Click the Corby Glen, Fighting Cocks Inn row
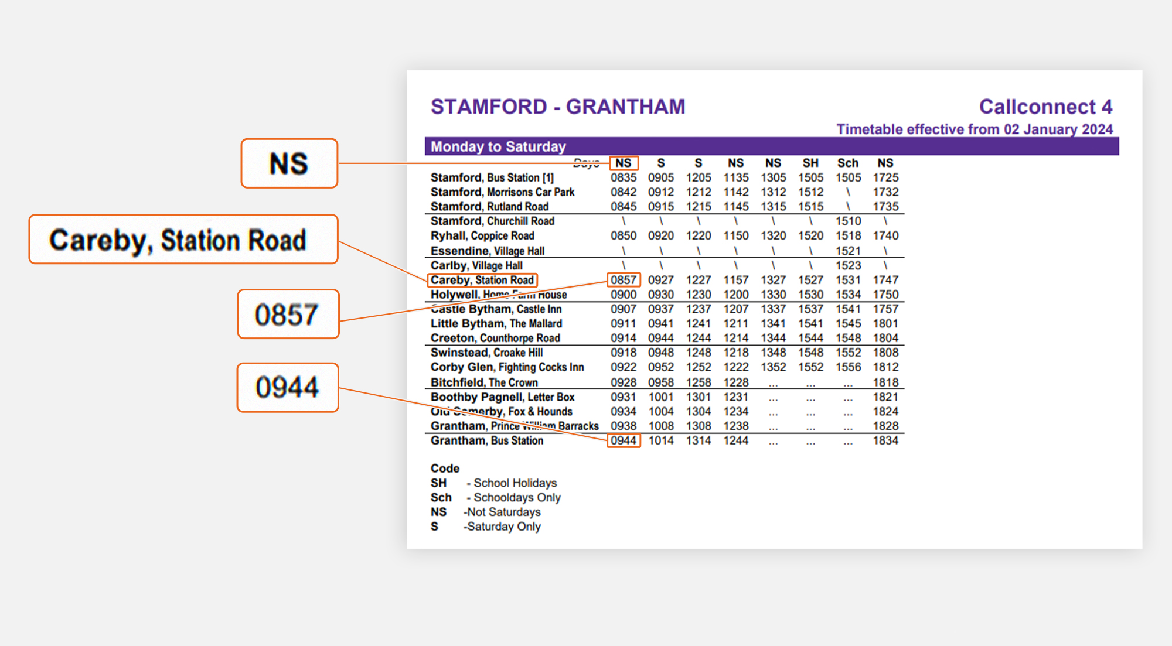The width and height of the screenshot is (1172, 646). [x=507, y=367]
